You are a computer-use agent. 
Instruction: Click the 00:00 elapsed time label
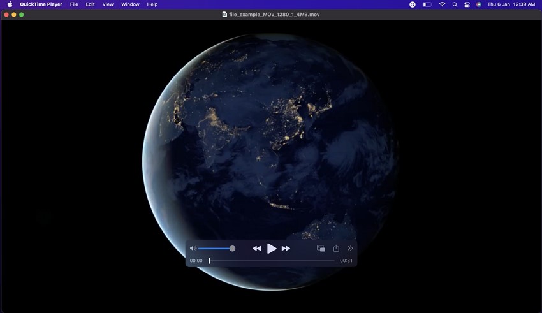pos(196,261)
